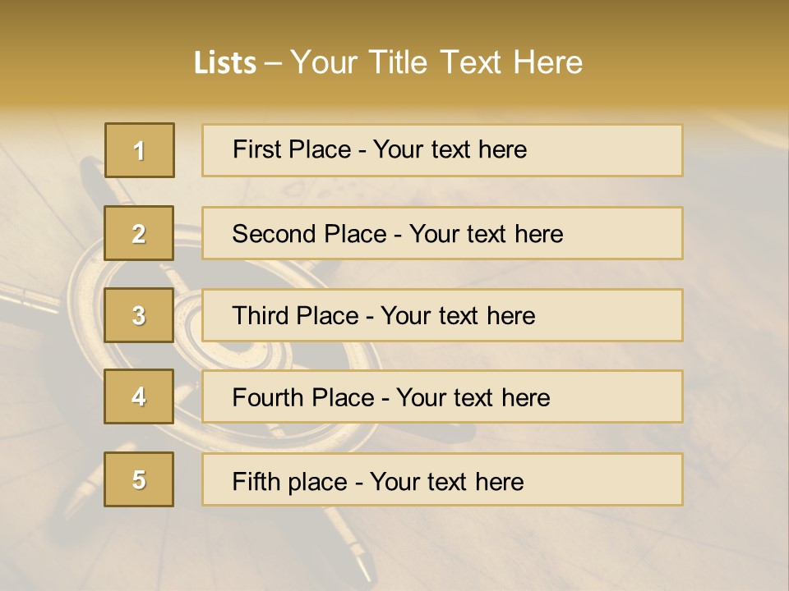Click the number 3 box
Image resolution: width=789 pixels, height=591 pixels.
point(139,315)
